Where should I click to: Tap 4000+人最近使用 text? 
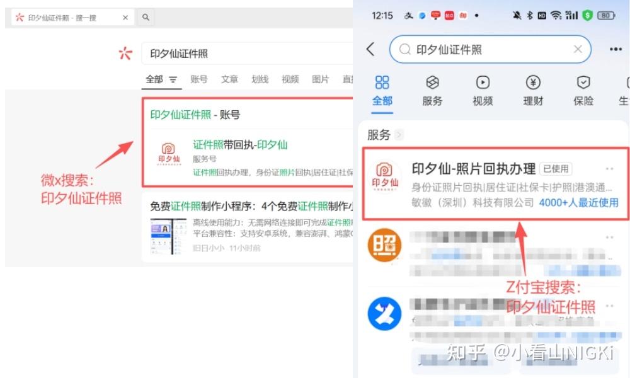click(578, 202)
